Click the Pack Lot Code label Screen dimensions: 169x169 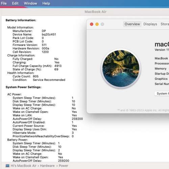pos(23,38)
